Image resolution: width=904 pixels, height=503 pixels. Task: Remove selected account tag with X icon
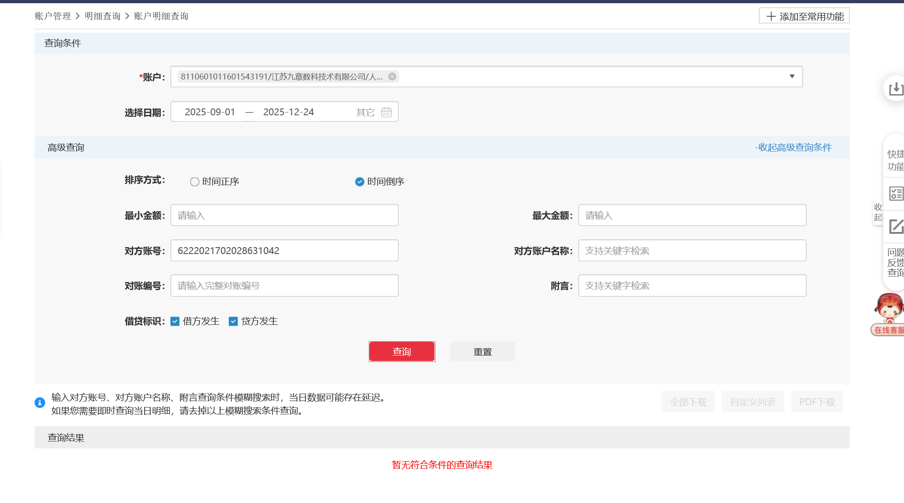392,77
